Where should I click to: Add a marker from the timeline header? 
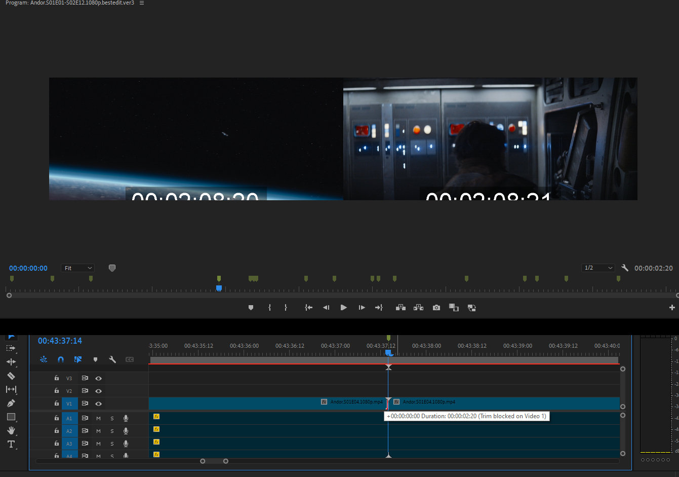(x=95, y=359)
